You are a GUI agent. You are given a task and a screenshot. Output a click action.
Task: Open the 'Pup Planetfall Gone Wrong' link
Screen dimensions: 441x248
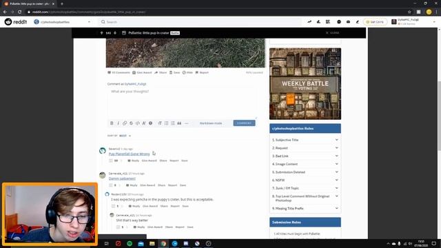pos(129,154)
